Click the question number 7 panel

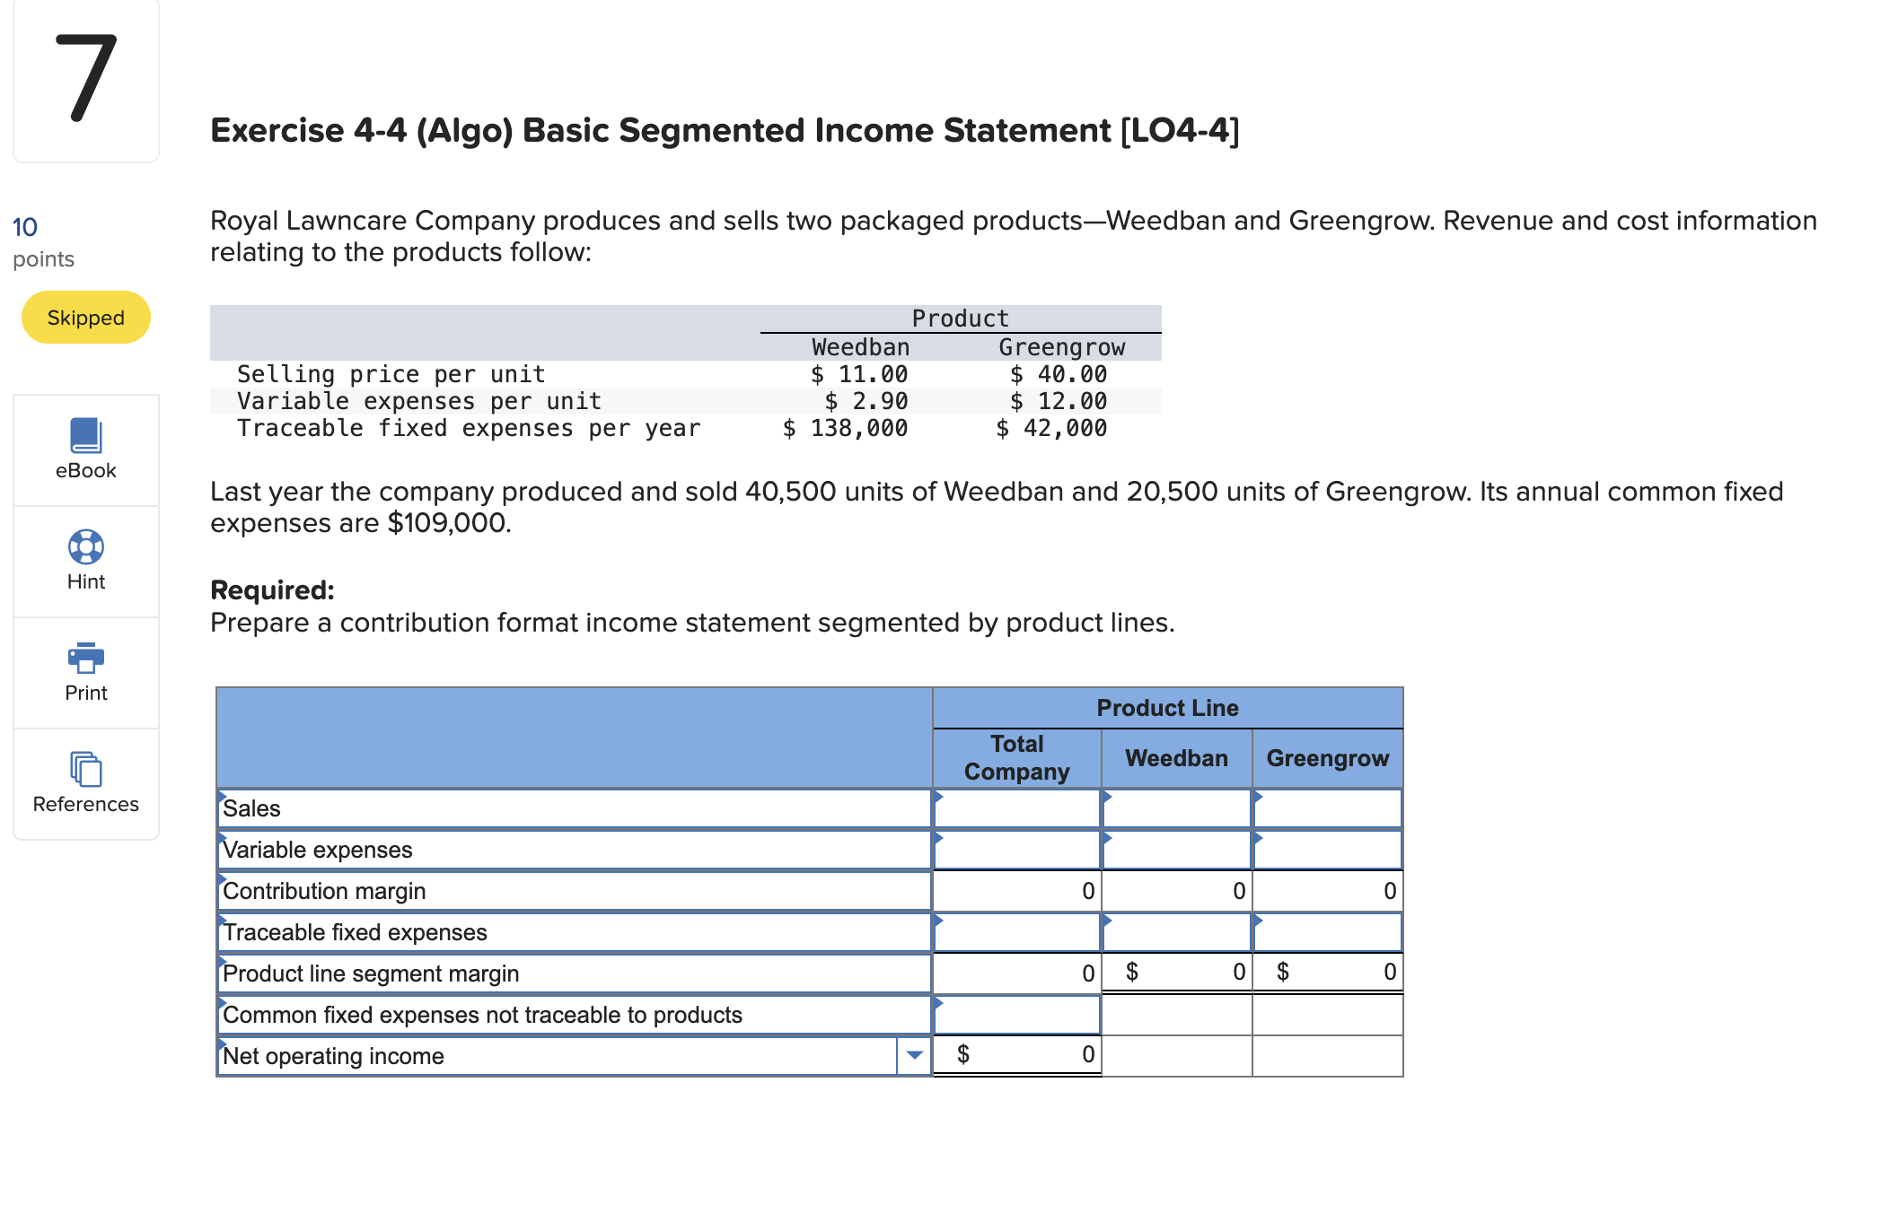[x=85, y=81]
